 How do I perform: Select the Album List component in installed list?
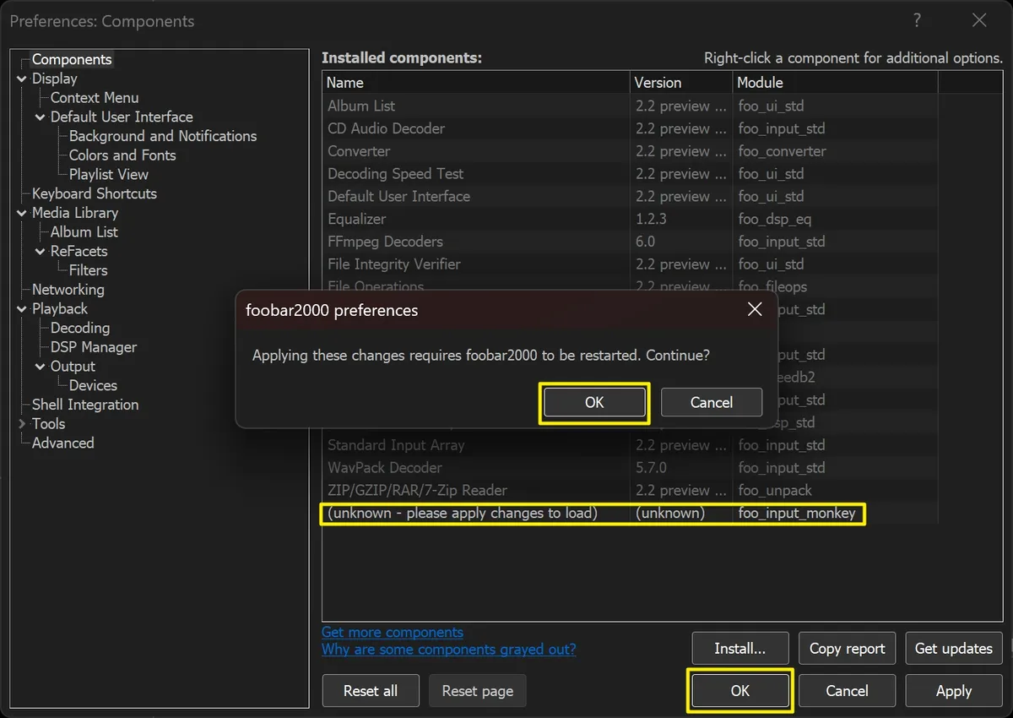[x=630, y=106]
